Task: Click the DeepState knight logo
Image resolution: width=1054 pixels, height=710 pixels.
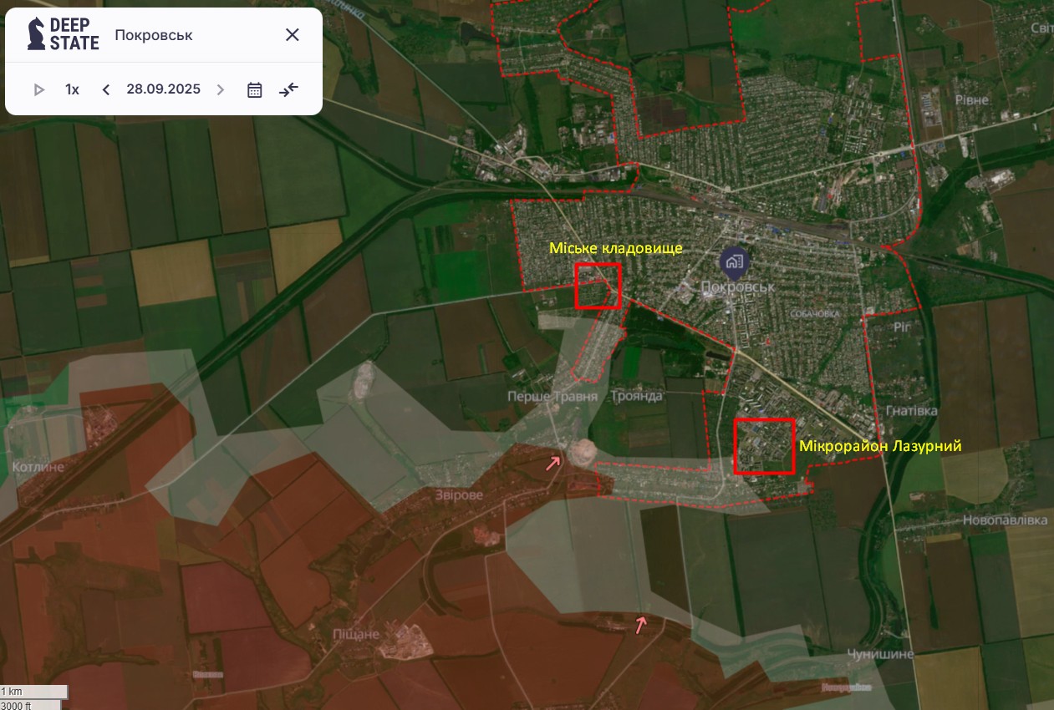Action: [x=37, y=34]
